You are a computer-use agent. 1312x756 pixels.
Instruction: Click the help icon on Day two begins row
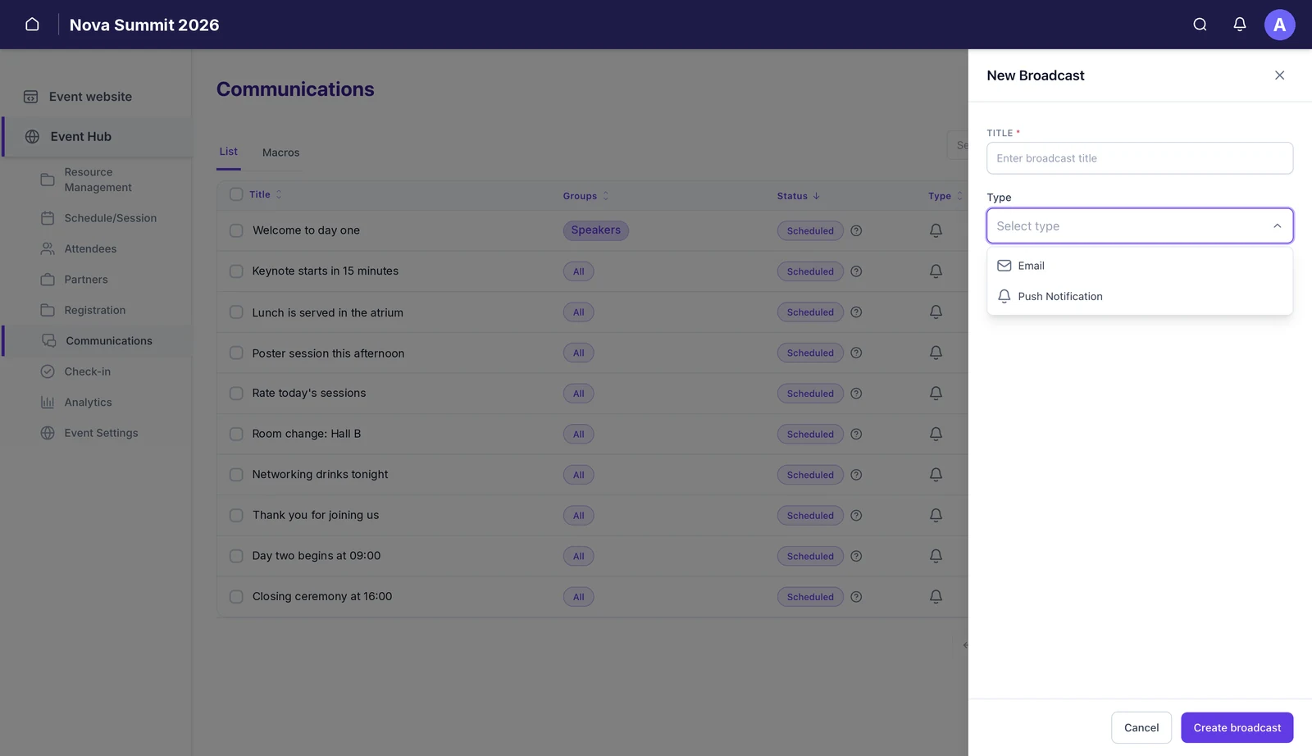[856, 556]
